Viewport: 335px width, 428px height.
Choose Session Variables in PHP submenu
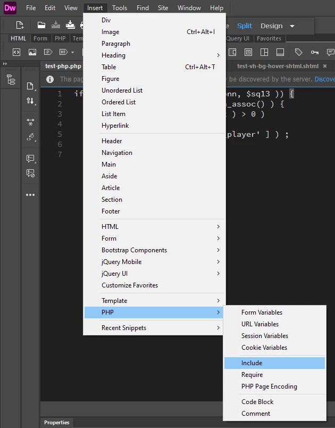click(x=274, y=336)
